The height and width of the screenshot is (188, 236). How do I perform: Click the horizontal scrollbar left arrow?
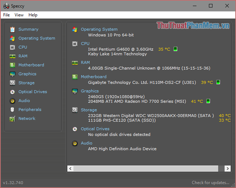coord(70,168)
